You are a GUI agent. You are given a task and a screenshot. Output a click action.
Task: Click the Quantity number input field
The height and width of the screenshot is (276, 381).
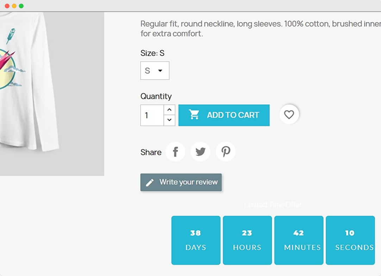[152, 115]
